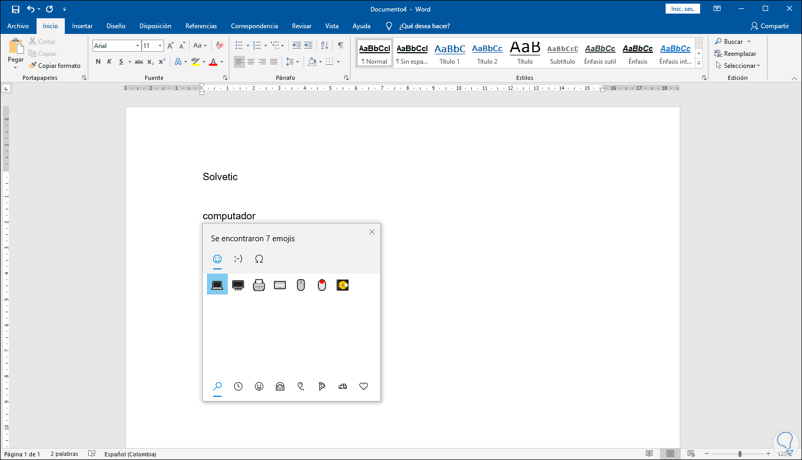The image size is (802, 460).
Task: Enable center paragraph alignment
Action: (x=251, y=62)
